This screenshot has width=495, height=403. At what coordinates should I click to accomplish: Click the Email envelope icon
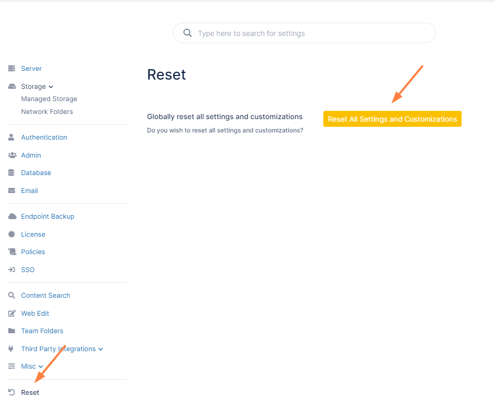click(x=11, y=190)
